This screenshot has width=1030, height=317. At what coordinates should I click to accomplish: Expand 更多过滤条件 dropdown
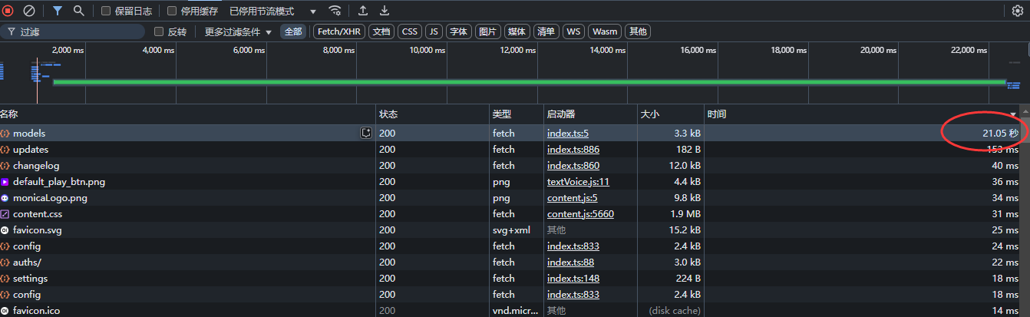pyautogui.click(x=238, y=31)
